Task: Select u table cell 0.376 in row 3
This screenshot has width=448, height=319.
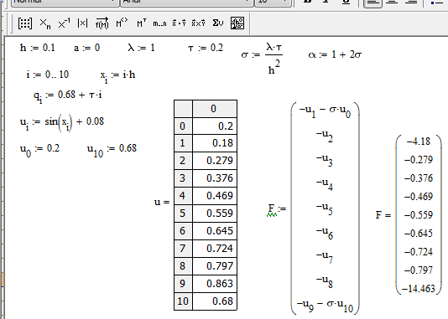Action: coord(215,178)
